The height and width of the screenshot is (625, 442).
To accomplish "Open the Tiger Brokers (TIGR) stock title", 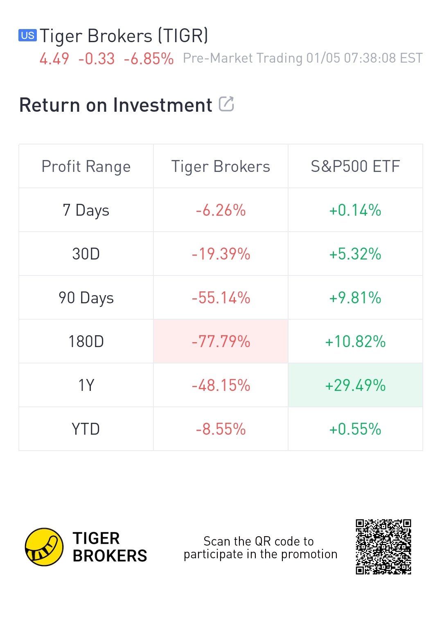I will click(x=124, y=36).
